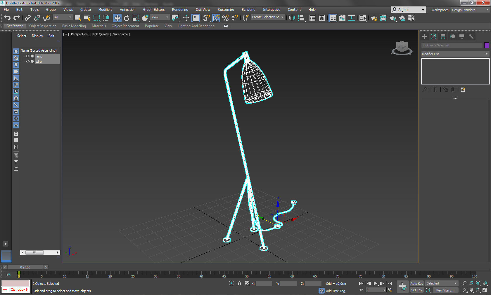This screenshot has width=491, height=295.
Task: Activate Select and Rotate tool
Action: pyautogui.click(x=127, y=18)
